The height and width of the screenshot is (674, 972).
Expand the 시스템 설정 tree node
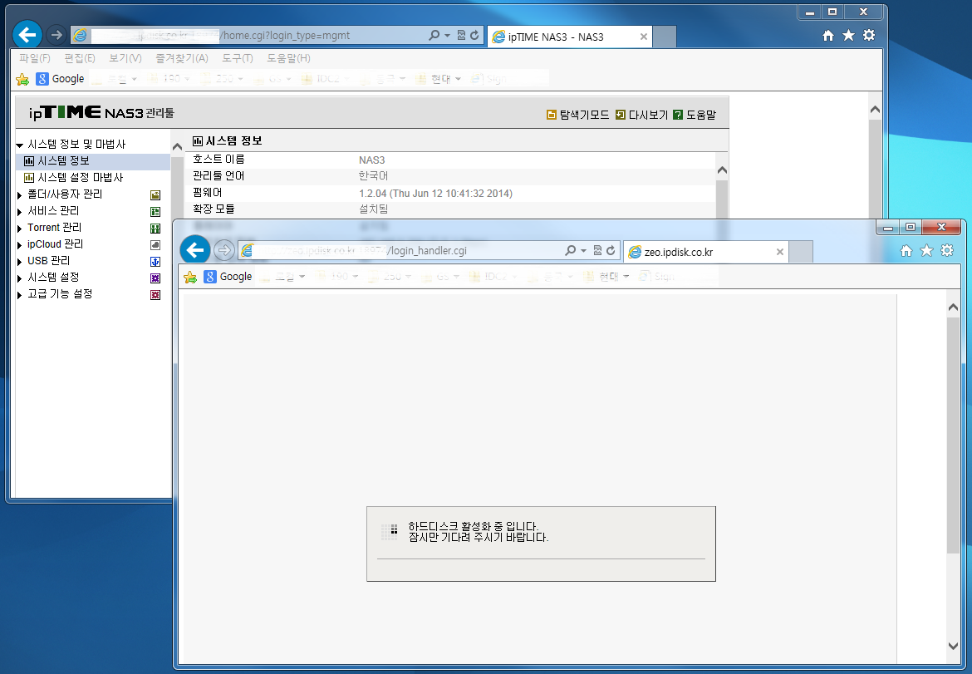20,278
